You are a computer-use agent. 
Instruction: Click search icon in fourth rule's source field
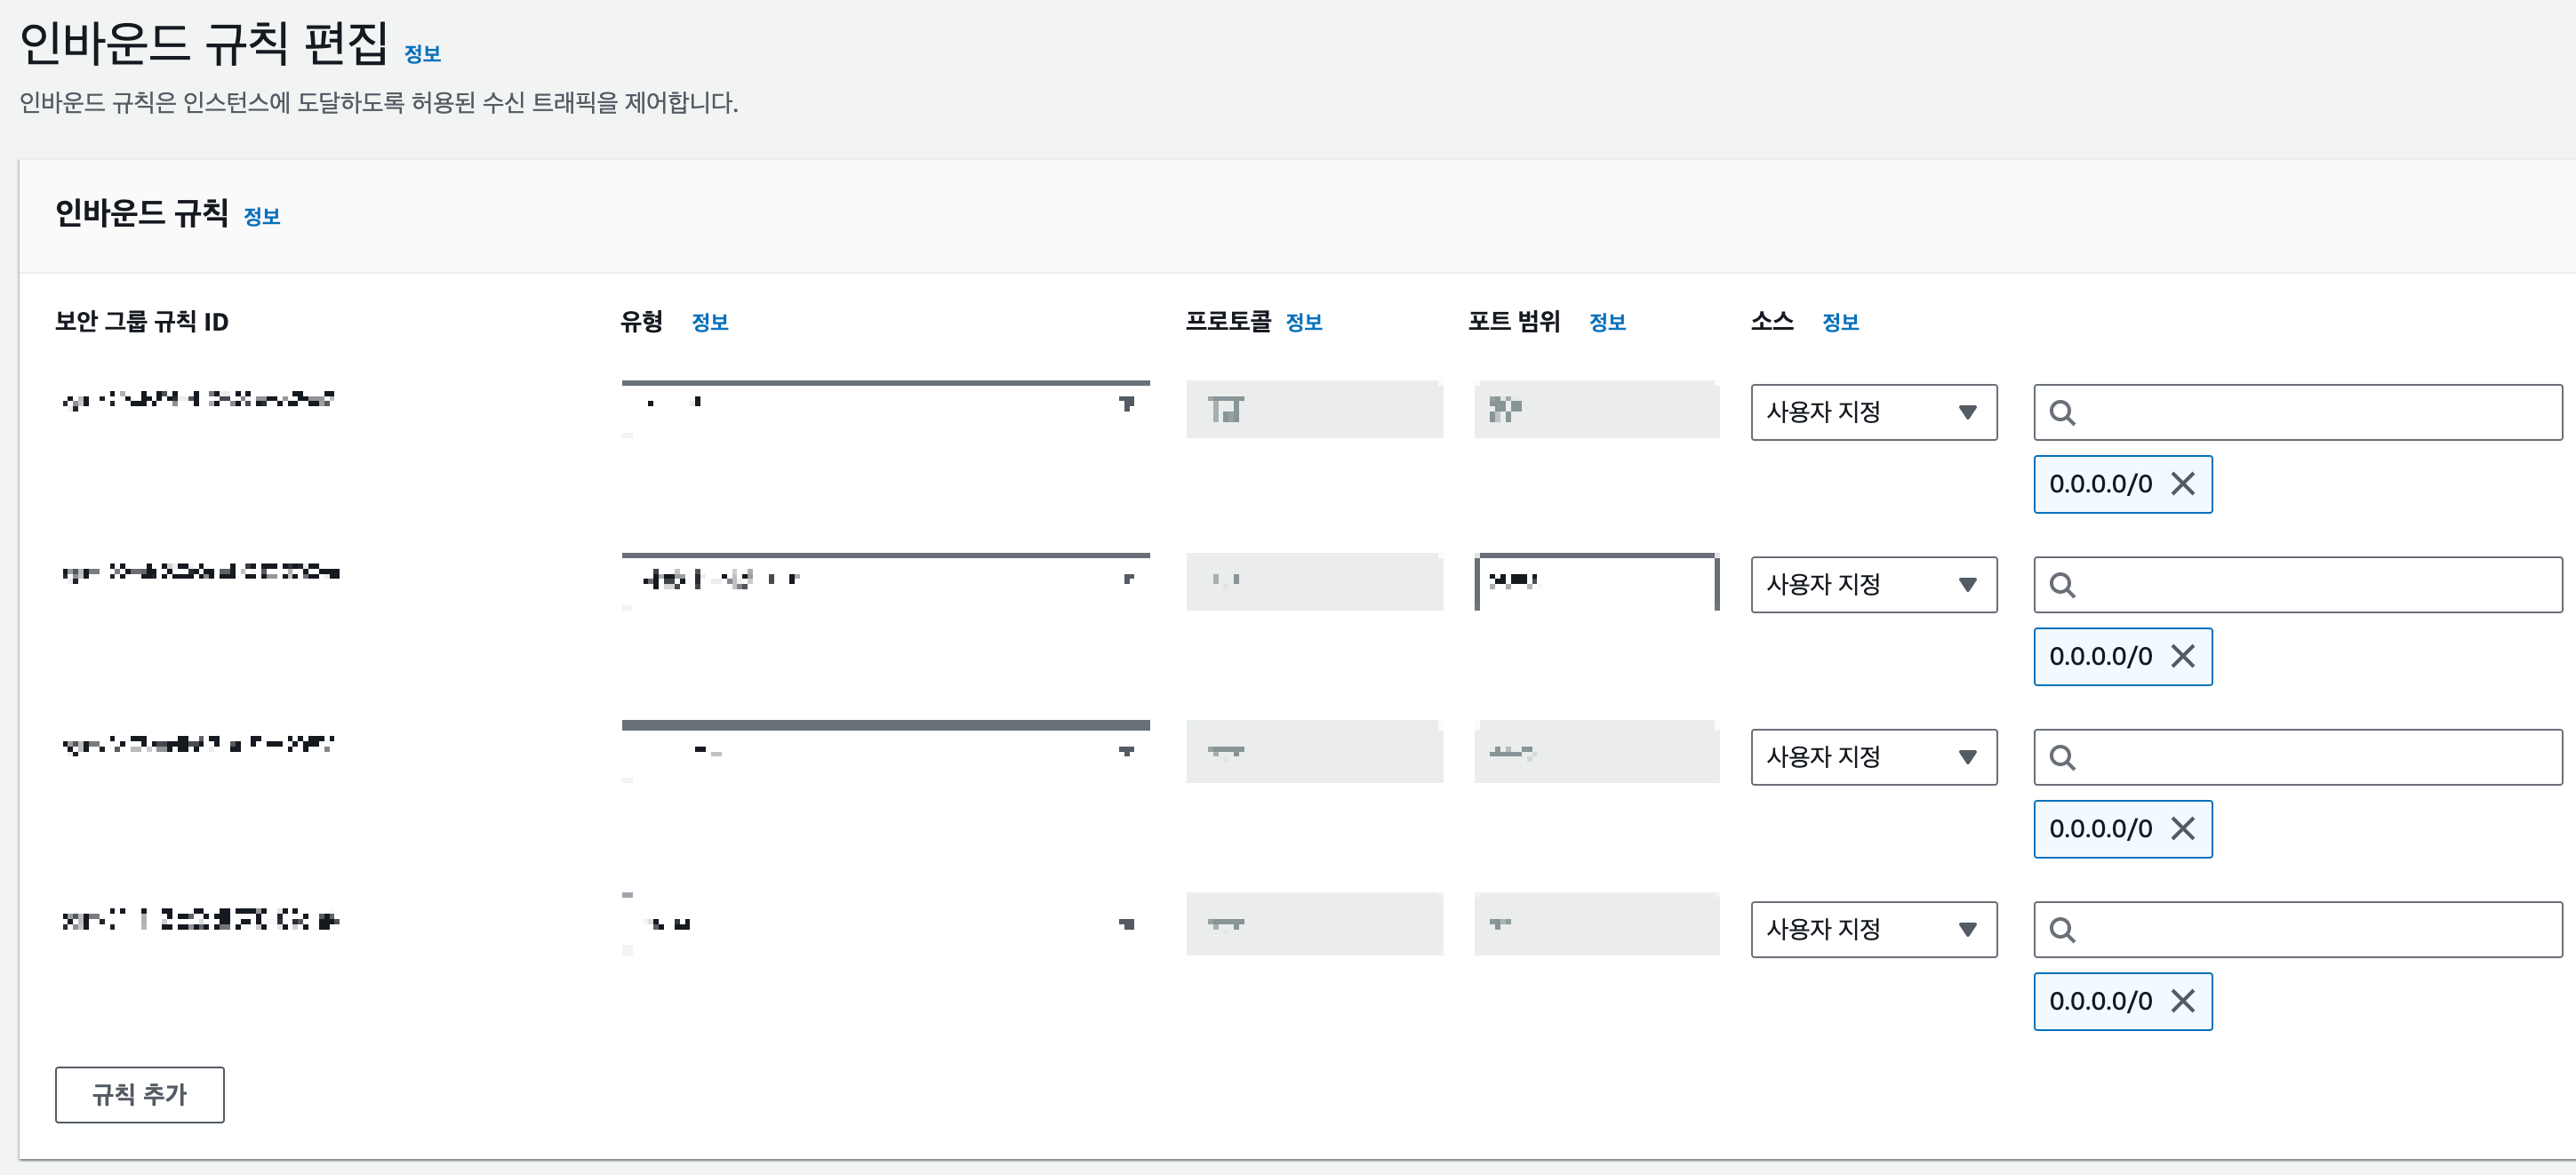2062,930
